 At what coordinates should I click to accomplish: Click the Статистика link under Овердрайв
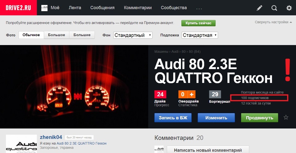188,105
